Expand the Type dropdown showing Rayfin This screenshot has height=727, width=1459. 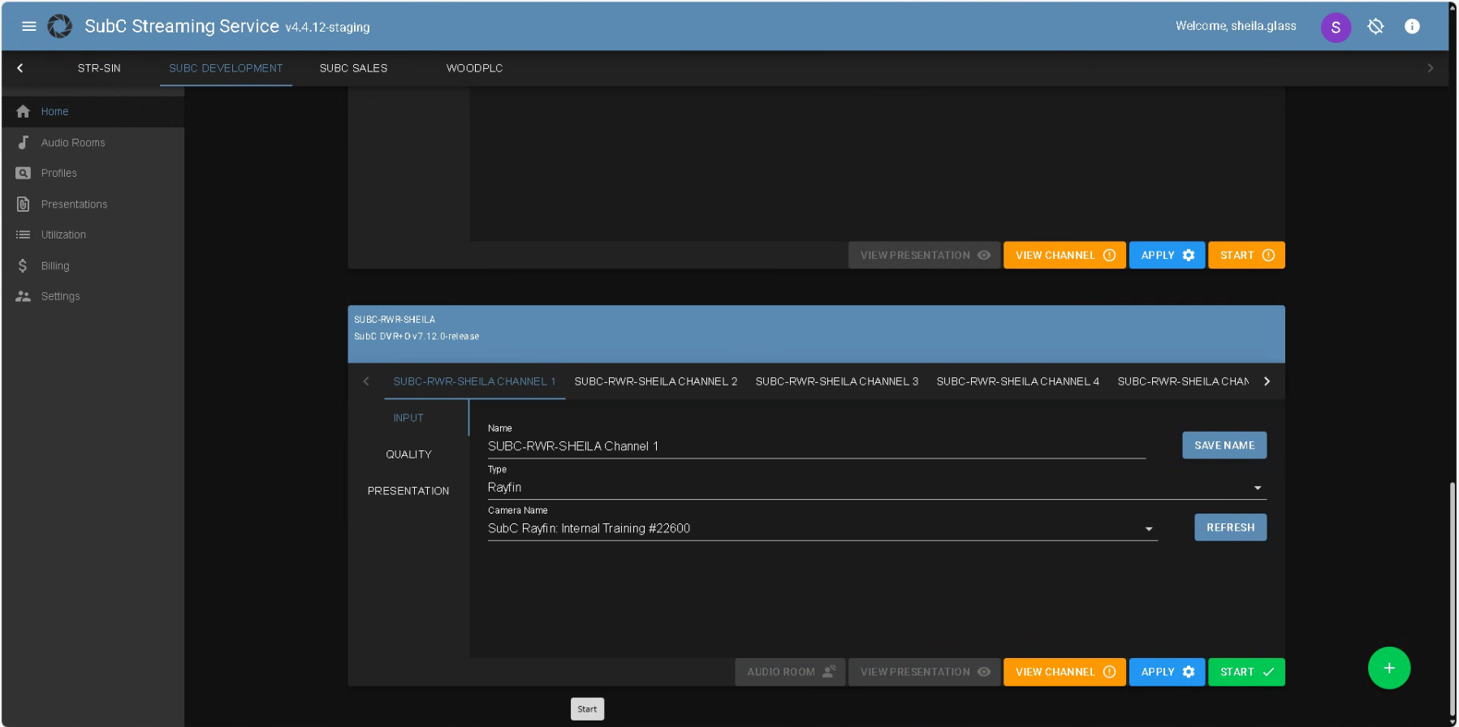click(875, 488)
